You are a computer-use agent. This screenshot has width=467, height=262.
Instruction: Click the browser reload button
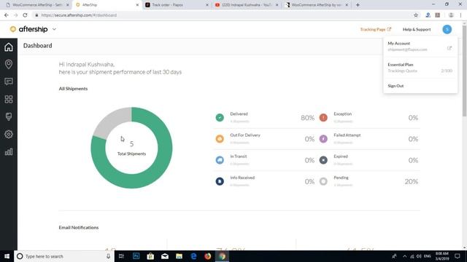(x=25, y=15)
